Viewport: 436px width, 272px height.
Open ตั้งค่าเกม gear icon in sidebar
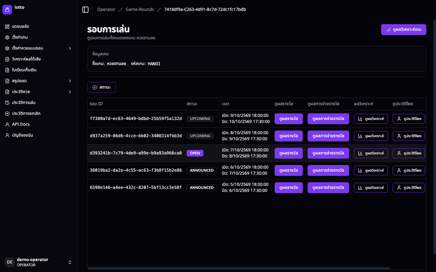coord(7,37)
